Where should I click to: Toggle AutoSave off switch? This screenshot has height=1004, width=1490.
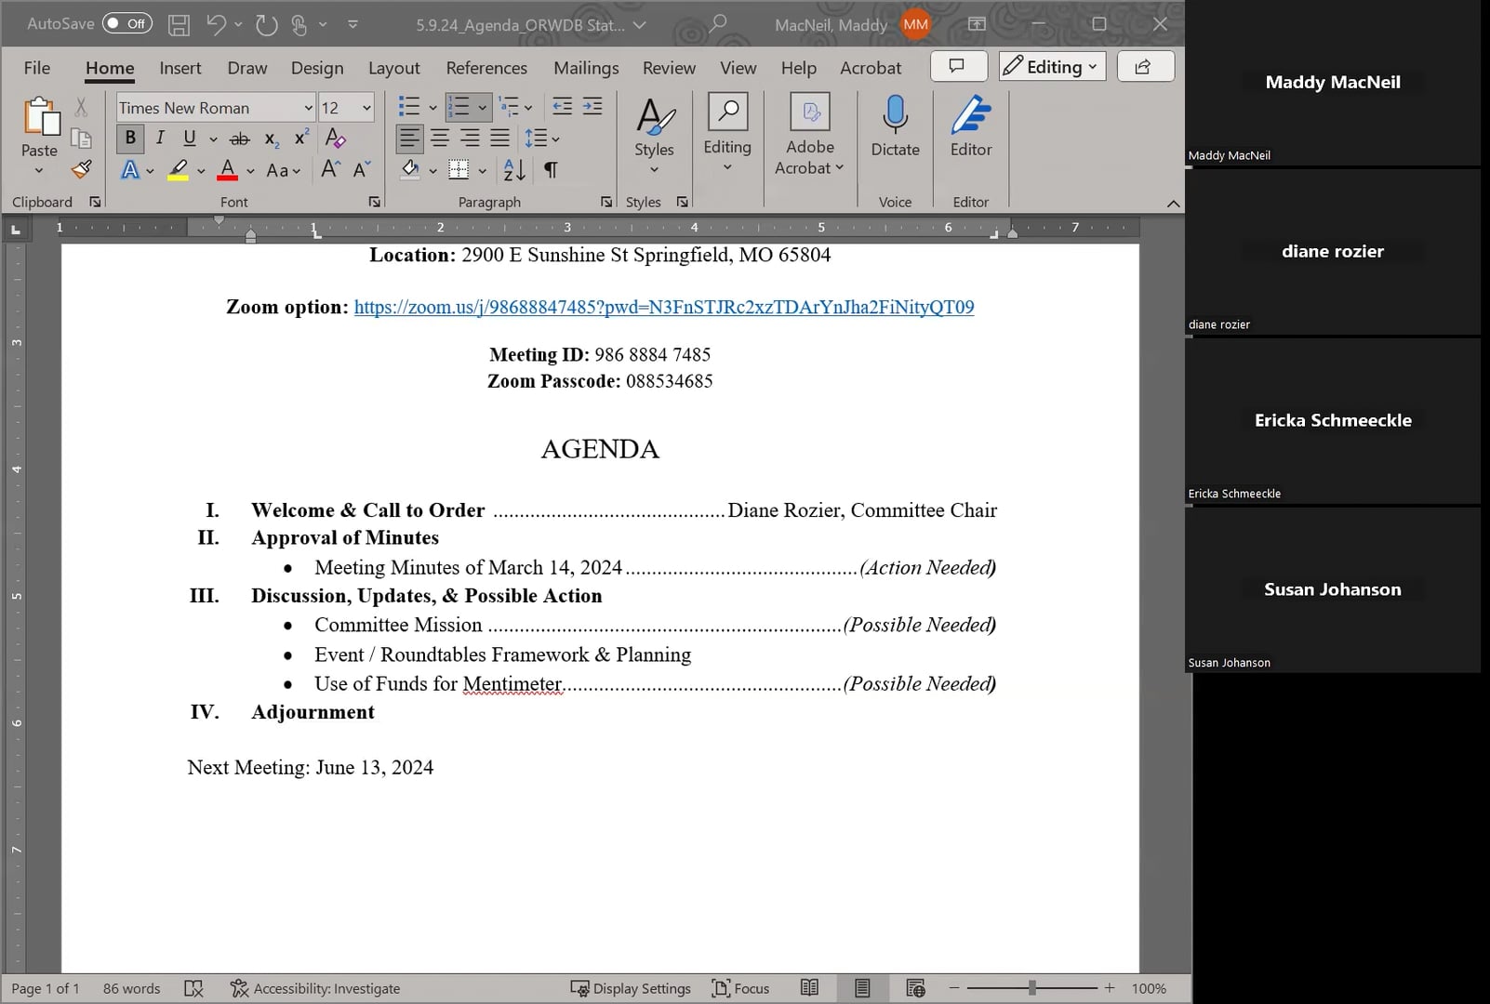coord(126,23)
